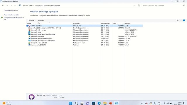Open the weather widget in taskbar
Viewport: 187px width, 105px height.
click(7, 103)
